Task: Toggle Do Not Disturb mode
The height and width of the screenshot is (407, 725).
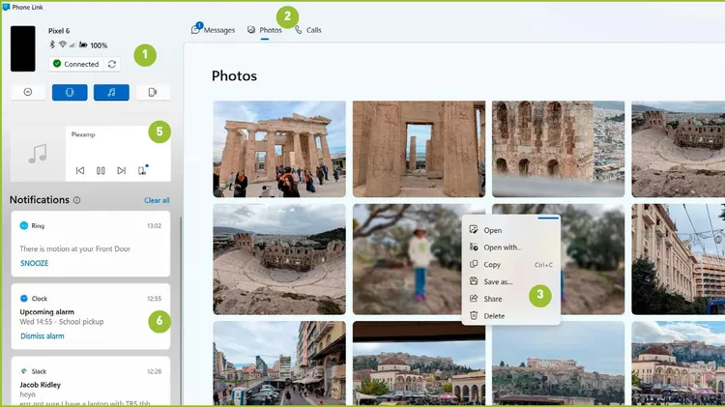Action: pos(28,93)
